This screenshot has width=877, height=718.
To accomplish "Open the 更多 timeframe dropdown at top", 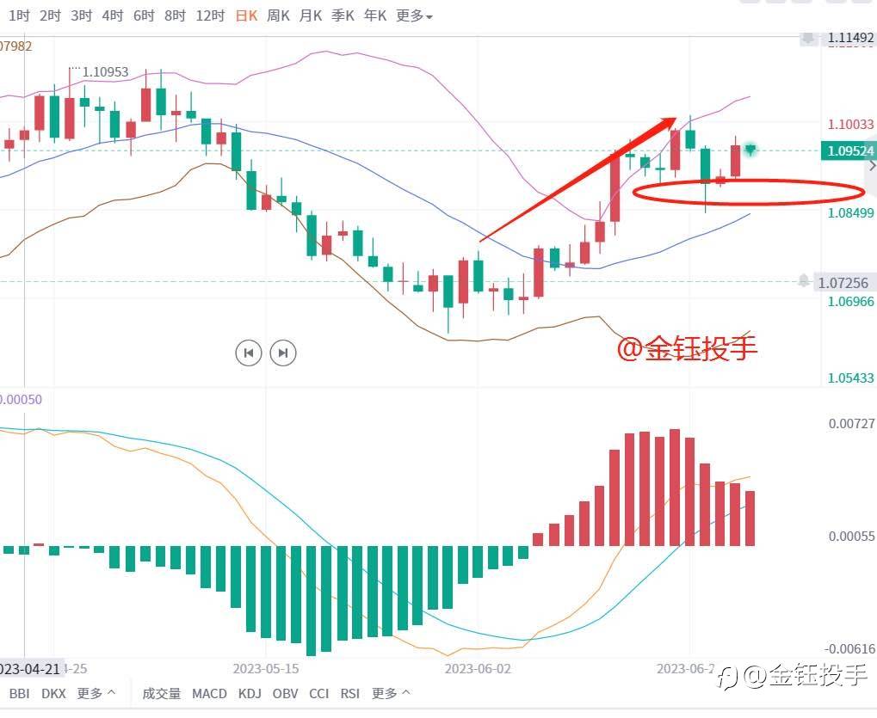I will click(x=414, y=15).
